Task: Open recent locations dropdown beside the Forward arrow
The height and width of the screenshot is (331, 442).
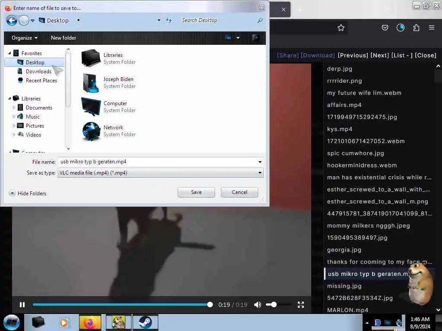Action: (33, 21)
